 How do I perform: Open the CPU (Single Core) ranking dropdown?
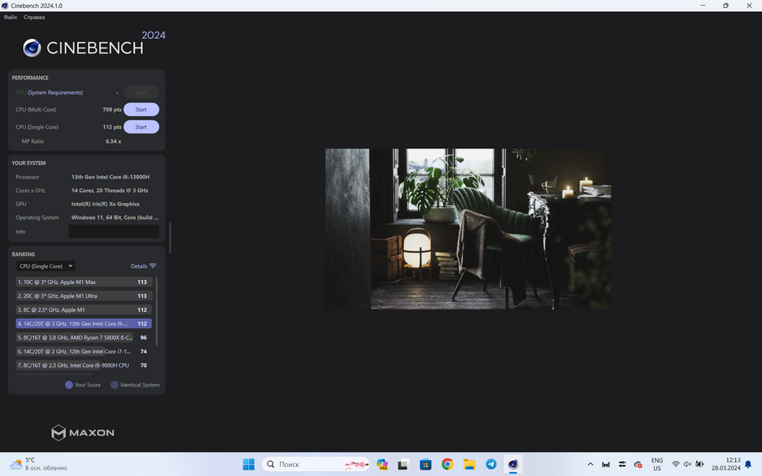[46, 267]
